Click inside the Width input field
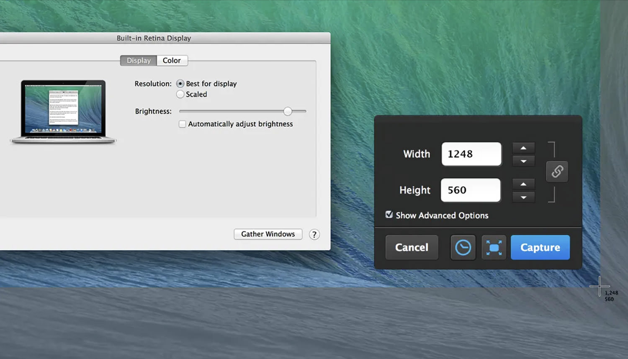Image resolution: width=628 pixels, height=359 pixels. [x=471, y=154]
